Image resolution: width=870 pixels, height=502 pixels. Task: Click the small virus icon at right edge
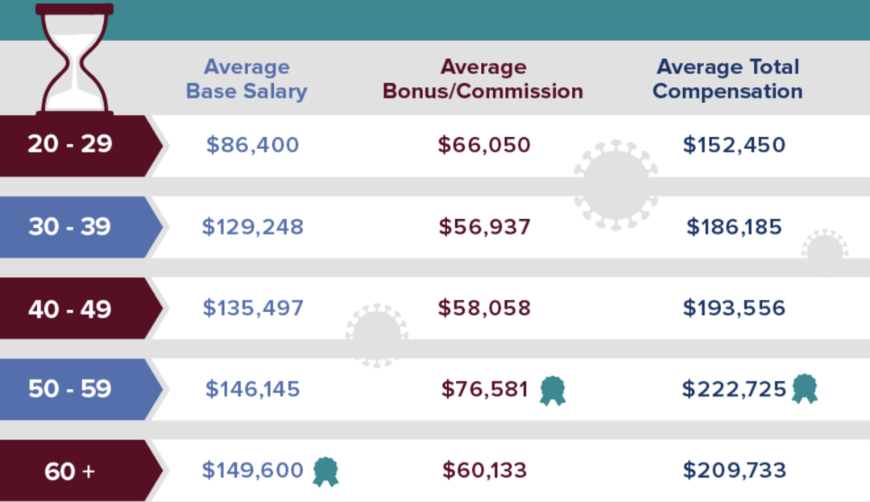(x=824, y=246)
